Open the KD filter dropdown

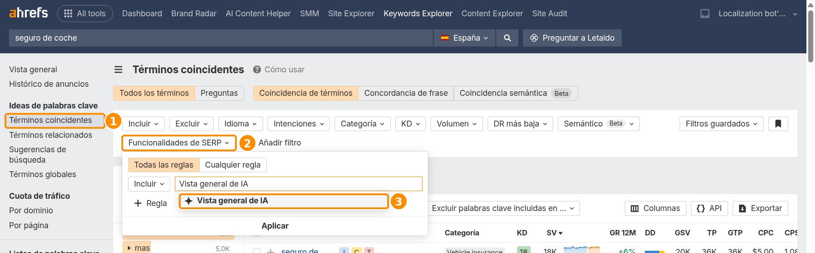click(x=411, y=124)
